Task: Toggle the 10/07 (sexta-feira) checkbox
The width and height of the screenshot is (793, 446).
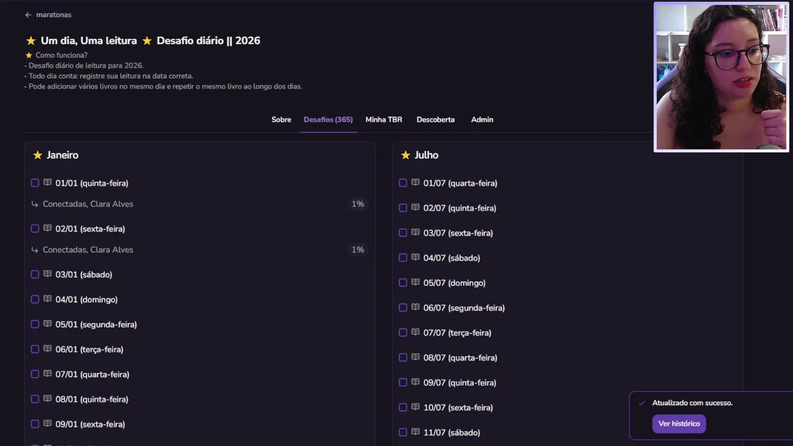Action: coord(403,408)
